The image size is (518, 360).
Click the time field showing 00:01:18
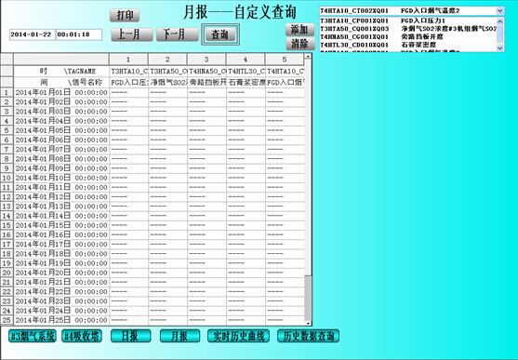pyautogui.click(x=79, y=34)
